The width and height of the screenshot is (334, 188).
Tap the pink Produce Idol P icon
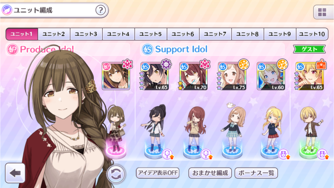click(12, 50)
